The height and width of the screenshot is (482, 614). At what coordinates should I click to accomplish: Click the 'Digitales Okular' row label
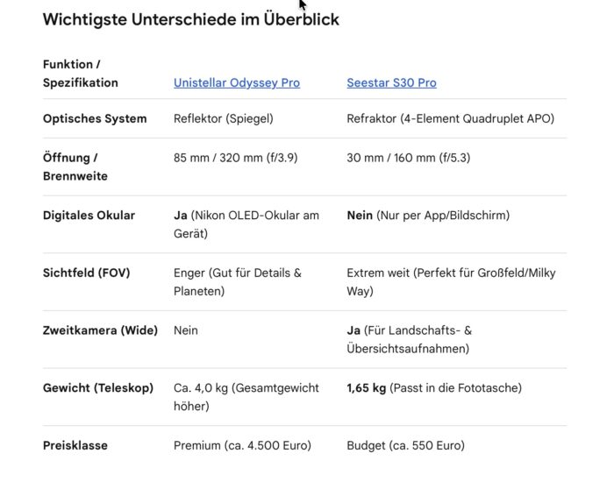point(89,216)
